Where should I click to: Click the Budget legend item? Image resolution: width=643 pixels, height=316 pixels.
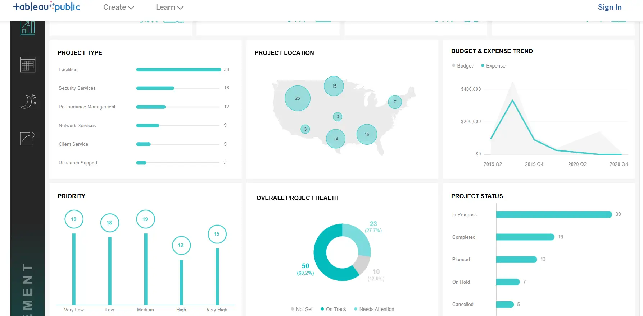462,66
